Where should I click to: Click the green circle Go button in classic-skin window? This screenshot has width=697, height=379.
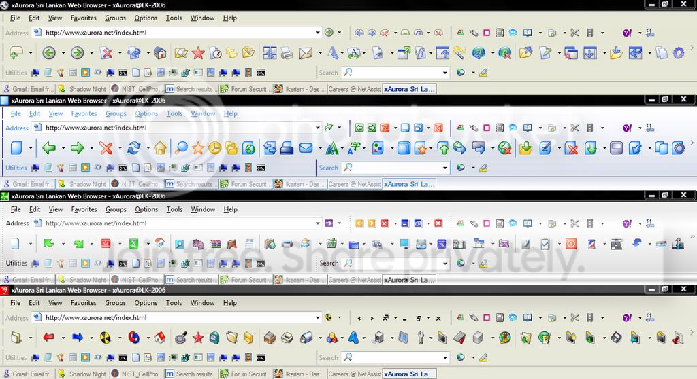click(x=329, y=32)
